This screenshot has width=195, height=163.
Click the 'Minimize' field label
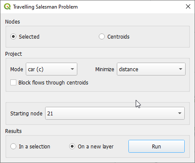[105, 69]
